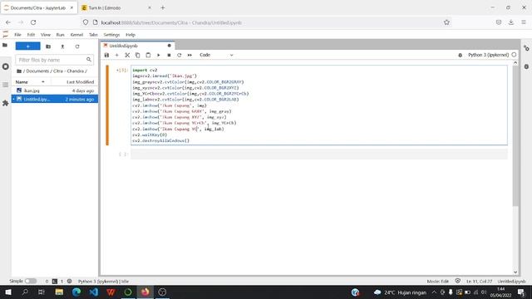Click the code editor of the first cell
532x299 pixels.
319,105
